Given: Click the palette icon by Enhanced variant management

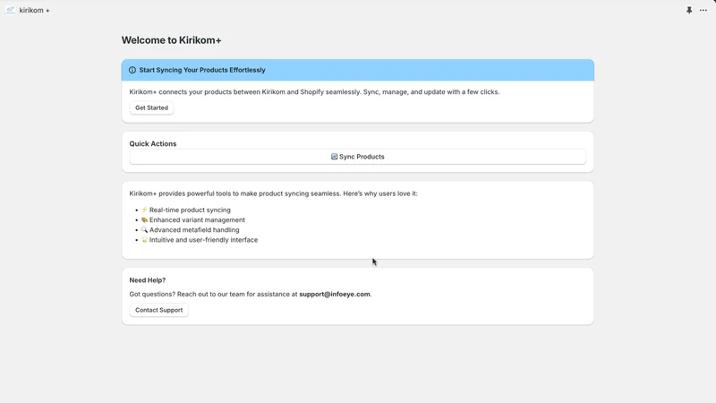Looking at the screenshot, I should click(144, 219).
